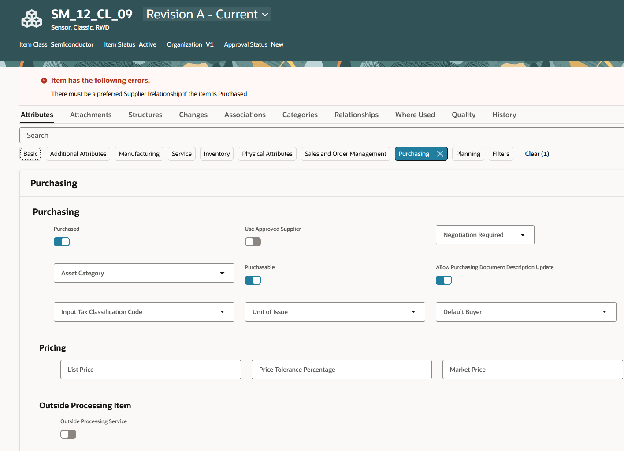Screen dimensions: 624x451
Task: Click the red error icon in message banner
Action: coord(44,81)
